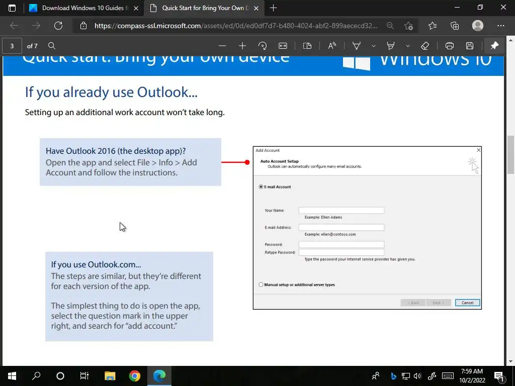Click the vertical scrollbar thumb

pos(511,154)
